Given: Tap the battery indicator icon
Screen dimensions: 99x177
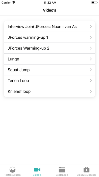Looking at the screenshot, I should (94, 3).
